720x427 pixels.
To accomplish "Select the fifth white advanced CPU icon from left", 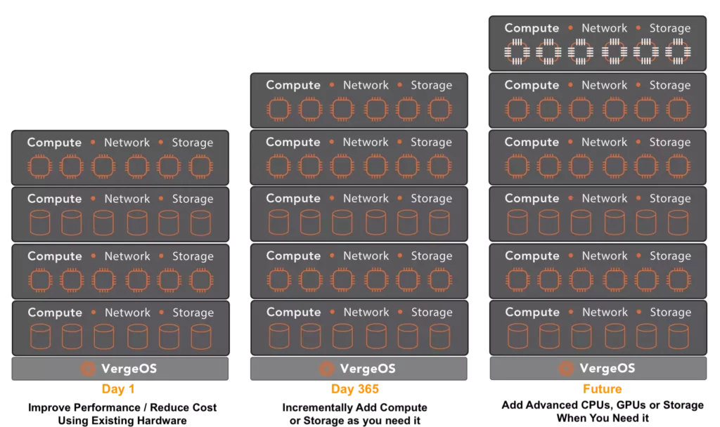I will [x=646, y=51].
